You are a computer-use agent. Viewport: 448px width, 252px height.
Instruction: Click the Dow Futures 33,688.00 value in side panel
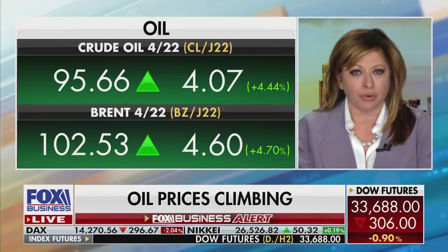coord(385,207)
